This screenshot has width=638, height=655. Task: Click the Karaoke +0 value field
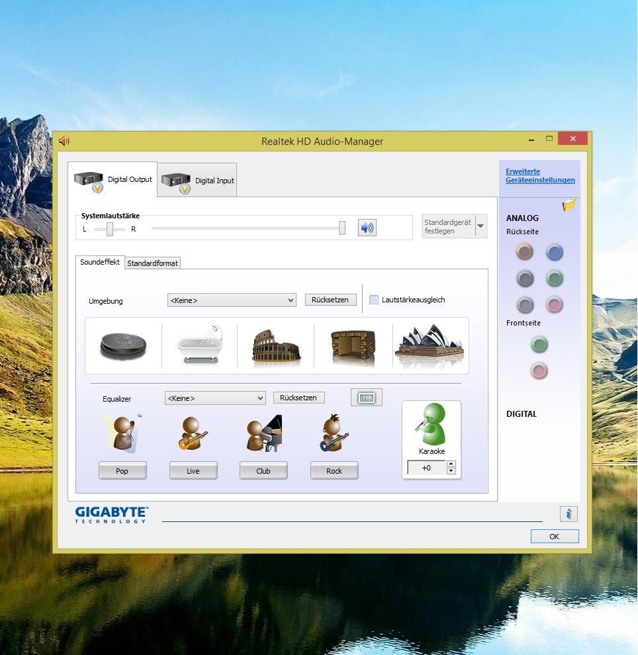pos(427,468)
